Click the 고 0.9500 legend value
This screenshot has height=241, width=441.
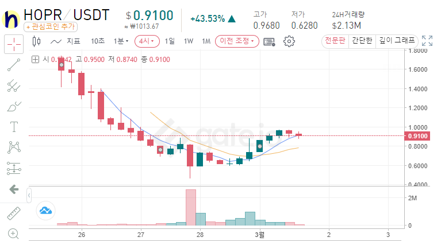[x=90, y=60]
